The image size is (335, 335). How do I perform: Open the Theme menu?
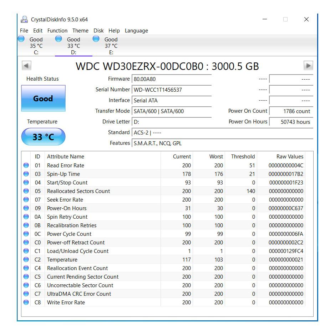pyautogui.click(x=80, y=31)
